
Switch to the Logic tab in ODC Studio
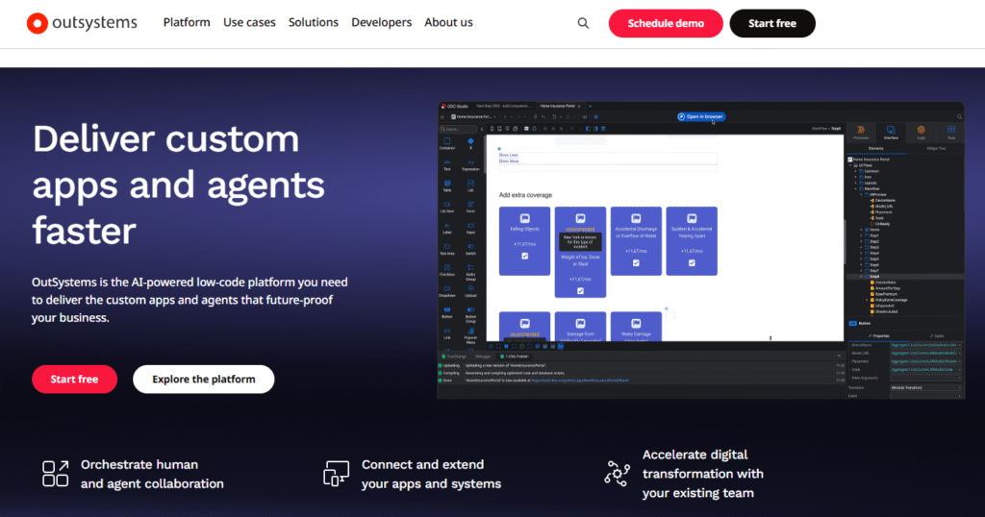point(921,133)
